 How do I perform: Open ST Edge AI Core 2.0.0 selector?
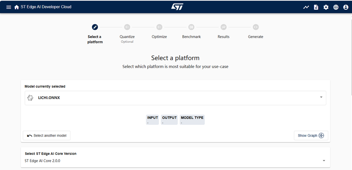click(175, 161)
